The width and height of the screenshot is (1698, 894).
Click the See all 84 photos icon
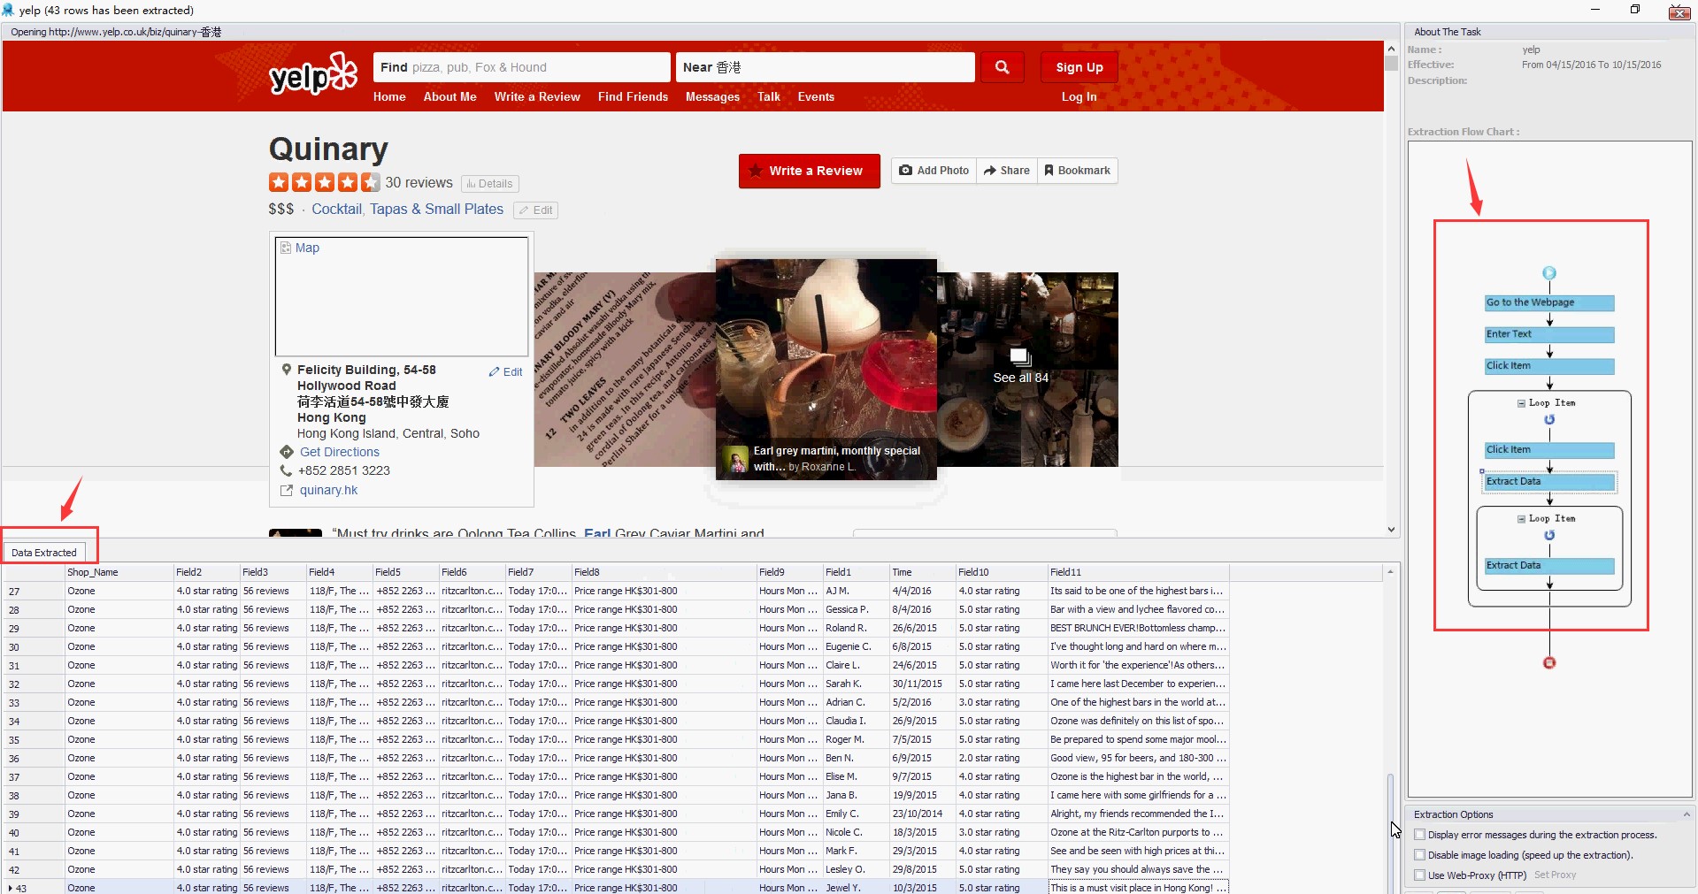tap(1020, 357)
